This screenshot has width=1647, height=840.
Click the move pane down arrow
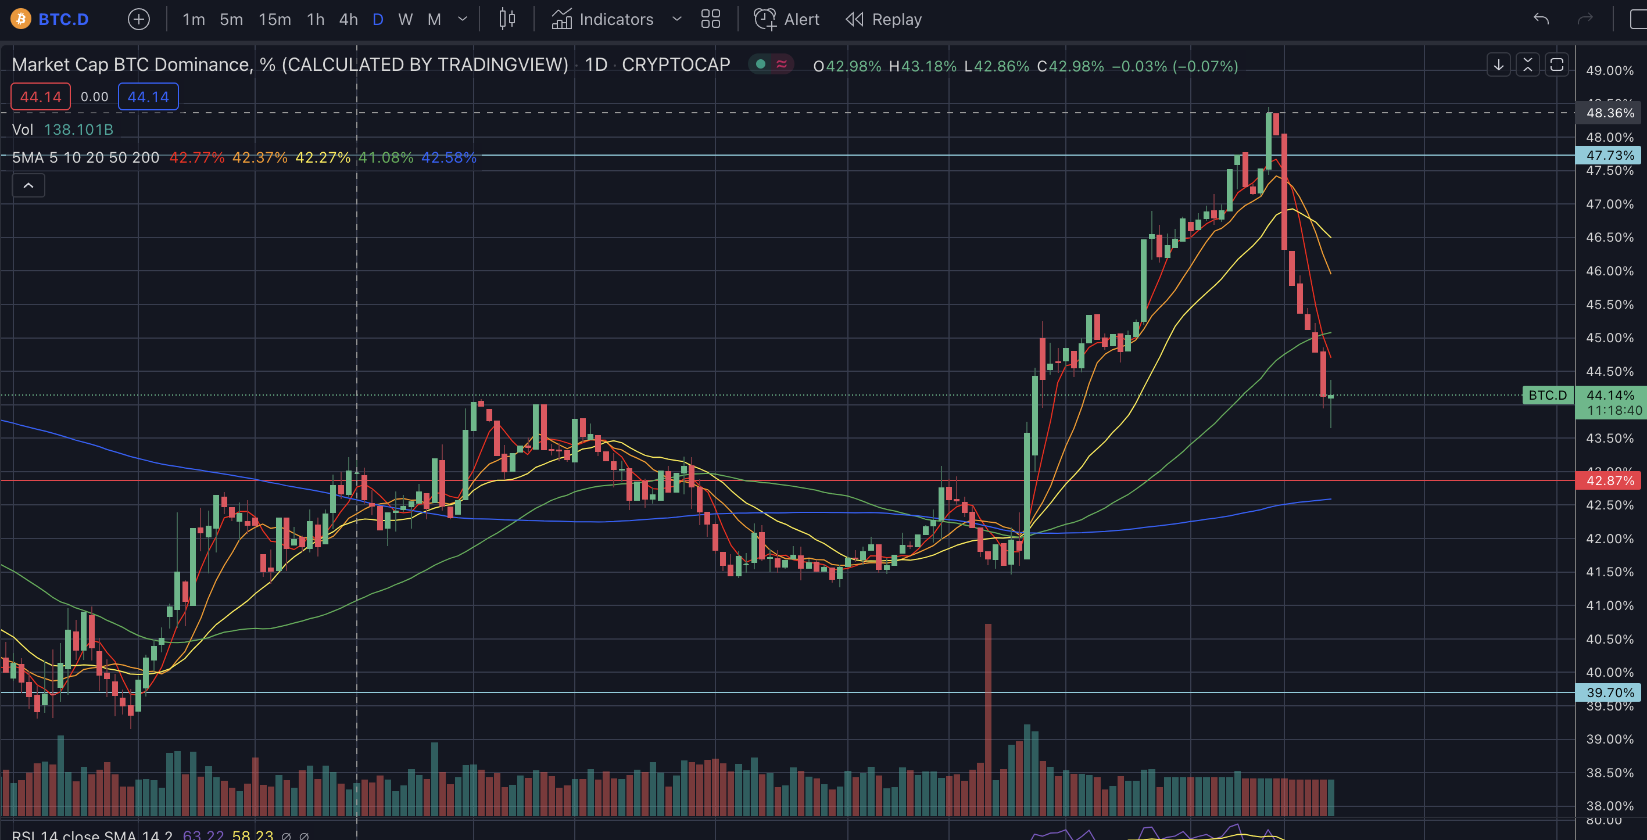click(1498, 64)
